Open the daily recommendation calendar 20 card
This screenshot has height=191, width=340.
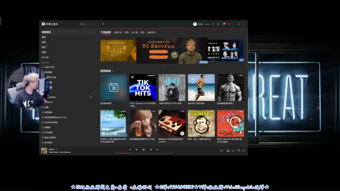[113, 87]
